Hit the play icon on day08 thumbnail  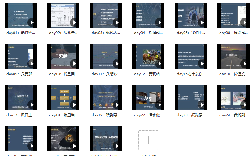coord(245,23)
